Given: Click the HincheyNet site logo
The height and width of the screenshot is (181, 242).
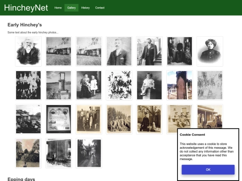Looking at the screenshot, I should [26, 8].
